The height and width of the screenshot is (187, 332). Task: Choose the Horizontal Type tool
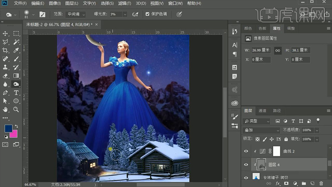[16, 93]
